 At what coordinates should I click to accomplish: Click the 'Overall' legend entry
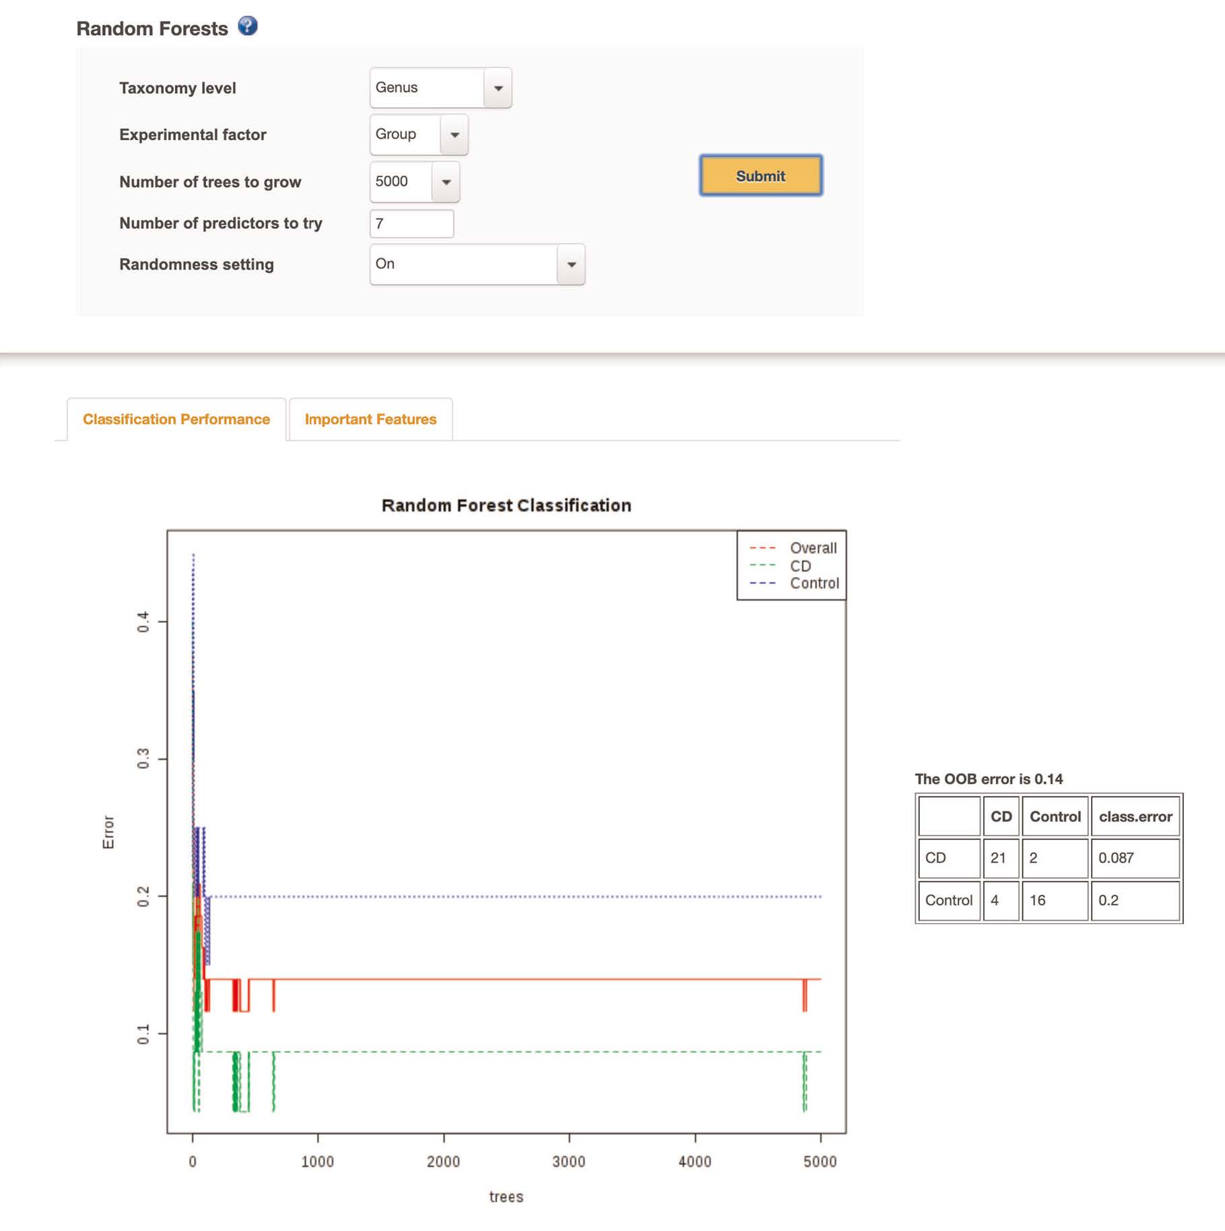813,548
